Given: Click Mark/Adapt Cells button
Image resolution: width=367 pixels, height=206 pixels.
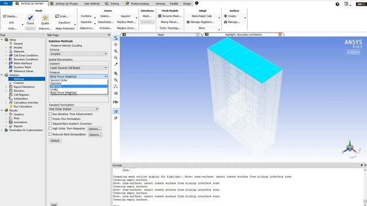Looking at the screenshot, I should tap(201, 16).
